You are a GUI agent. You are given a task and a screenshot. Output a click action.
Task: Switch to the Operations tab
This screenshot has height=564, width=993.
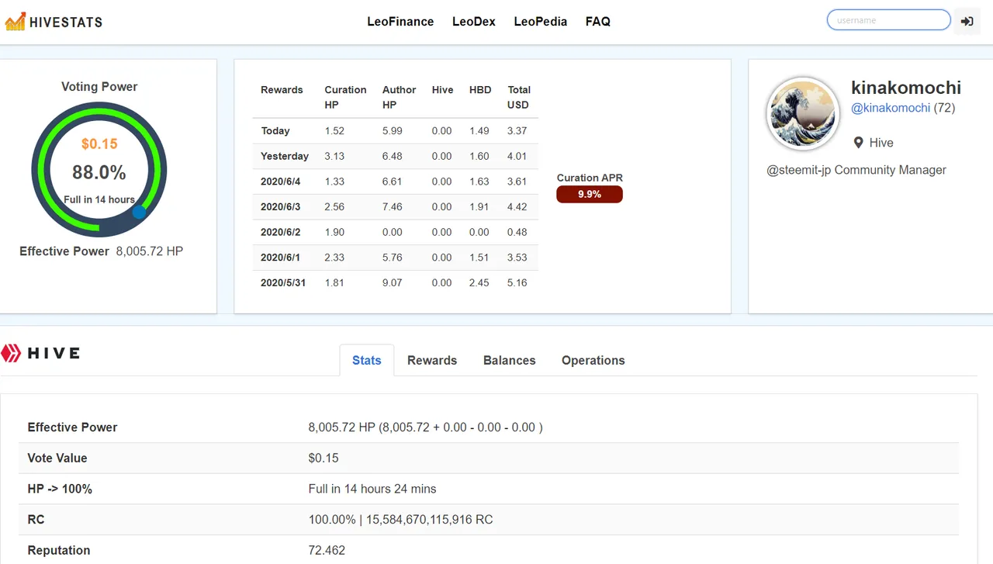(593, 360)
